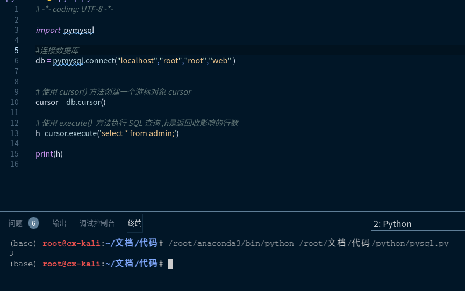Select the 终端 panel tab

tap(135, 223)
